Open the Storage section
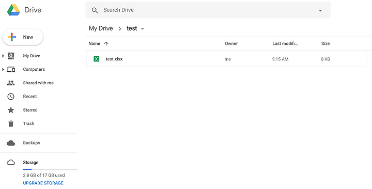 (30, 163)
